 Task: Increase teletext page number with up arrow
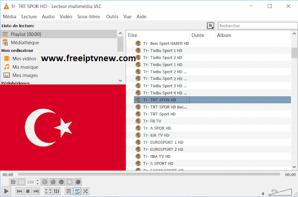(38, 180)
